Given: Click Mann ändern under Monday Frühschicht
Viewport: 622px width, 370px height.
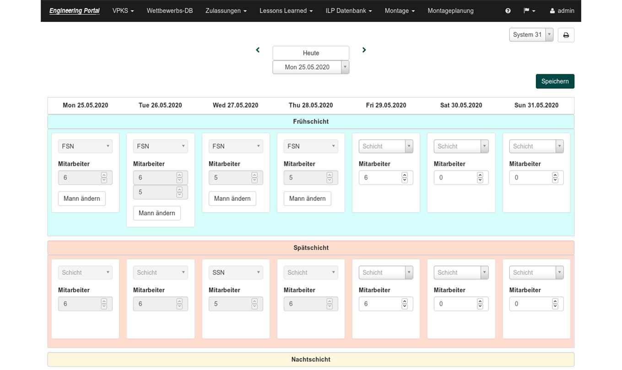Looking at the screenshot, I should pyautogui.click(x=81, y=199).
